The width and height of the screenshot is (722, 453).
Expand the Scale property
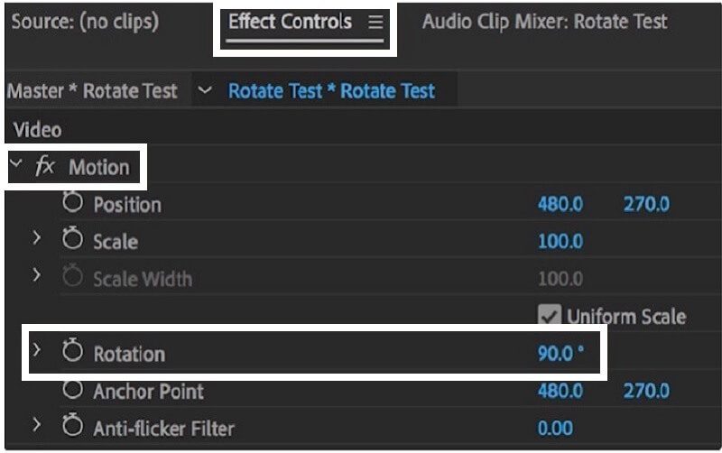(x=37, y=238)
